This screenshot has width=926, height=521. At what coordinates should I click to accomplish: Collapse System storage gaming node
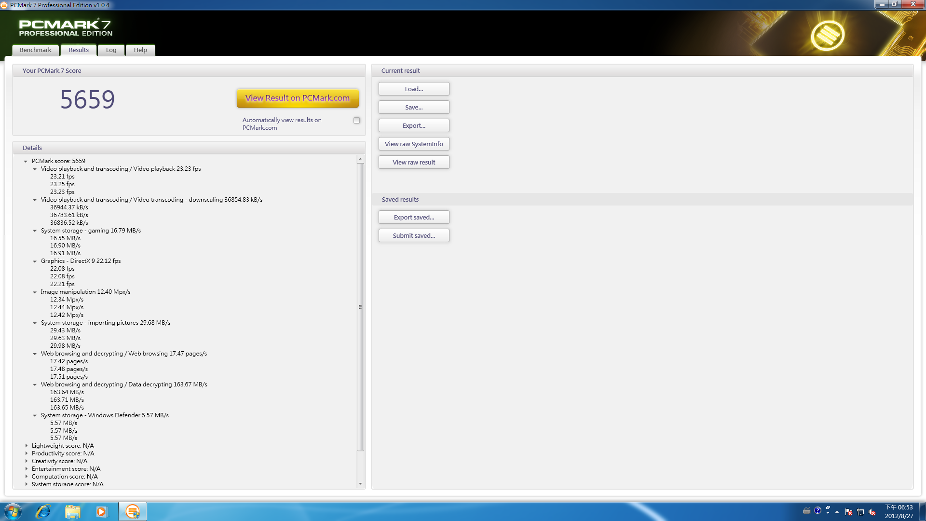pos(35,231)
